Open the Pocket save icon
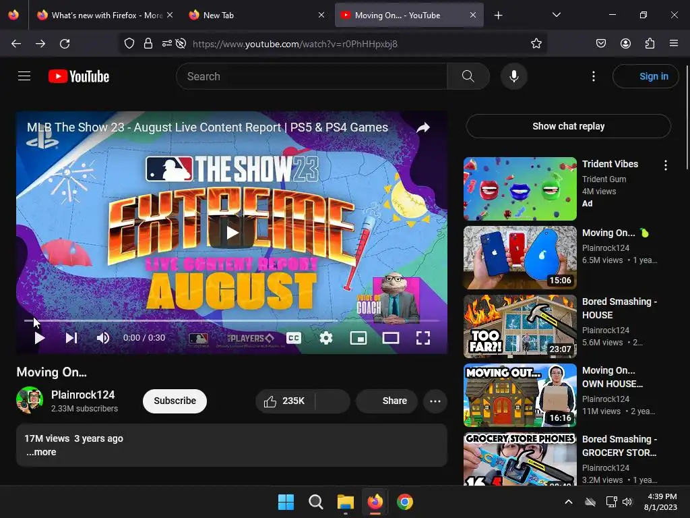 (600, 44)
